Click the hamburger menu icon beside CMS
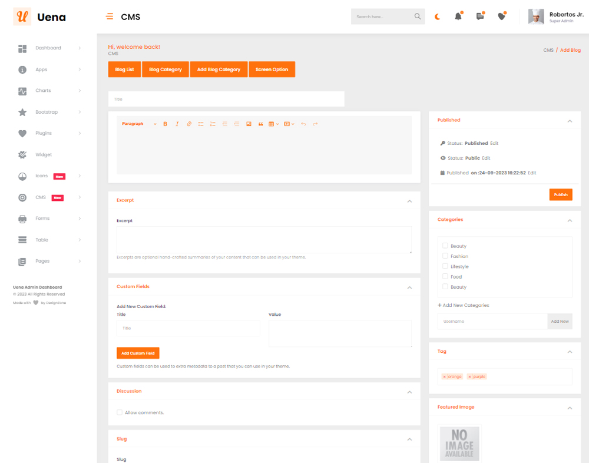 [x=110, y=16]
